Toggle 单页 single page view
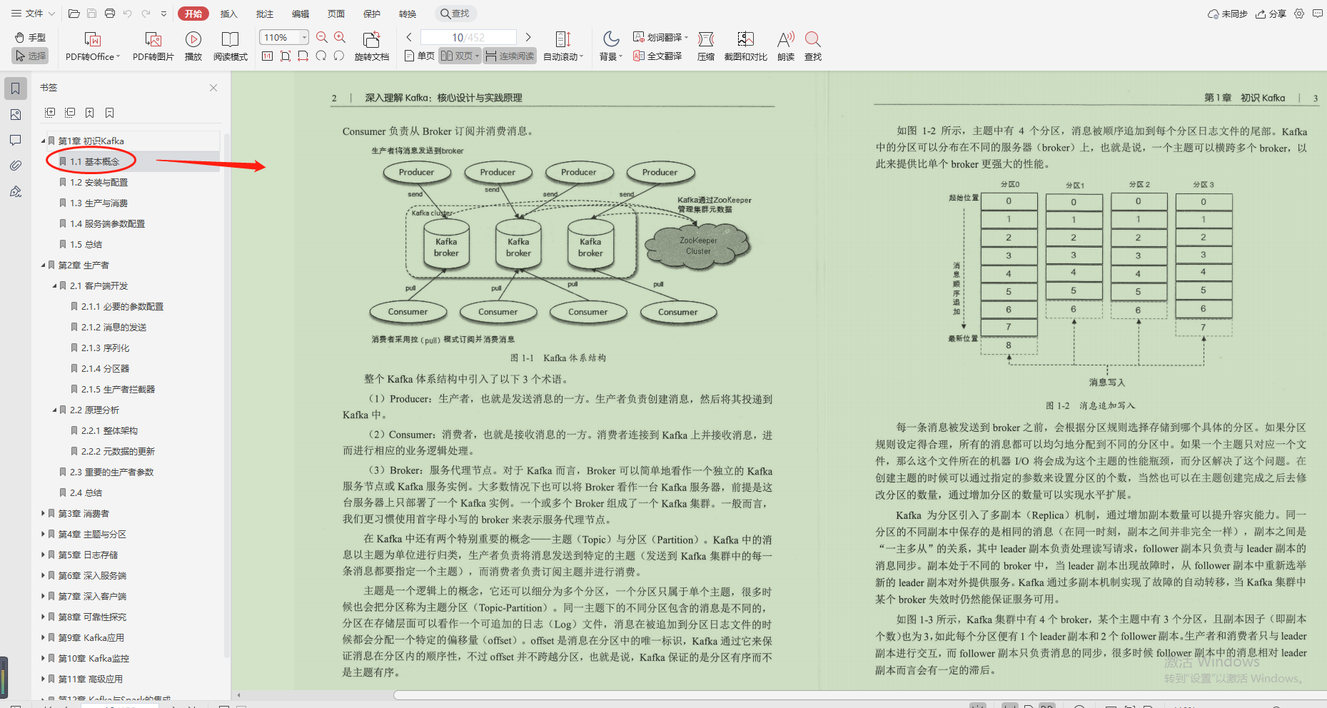The width and height of the screenshot is (1327, 708). [419, 56]
